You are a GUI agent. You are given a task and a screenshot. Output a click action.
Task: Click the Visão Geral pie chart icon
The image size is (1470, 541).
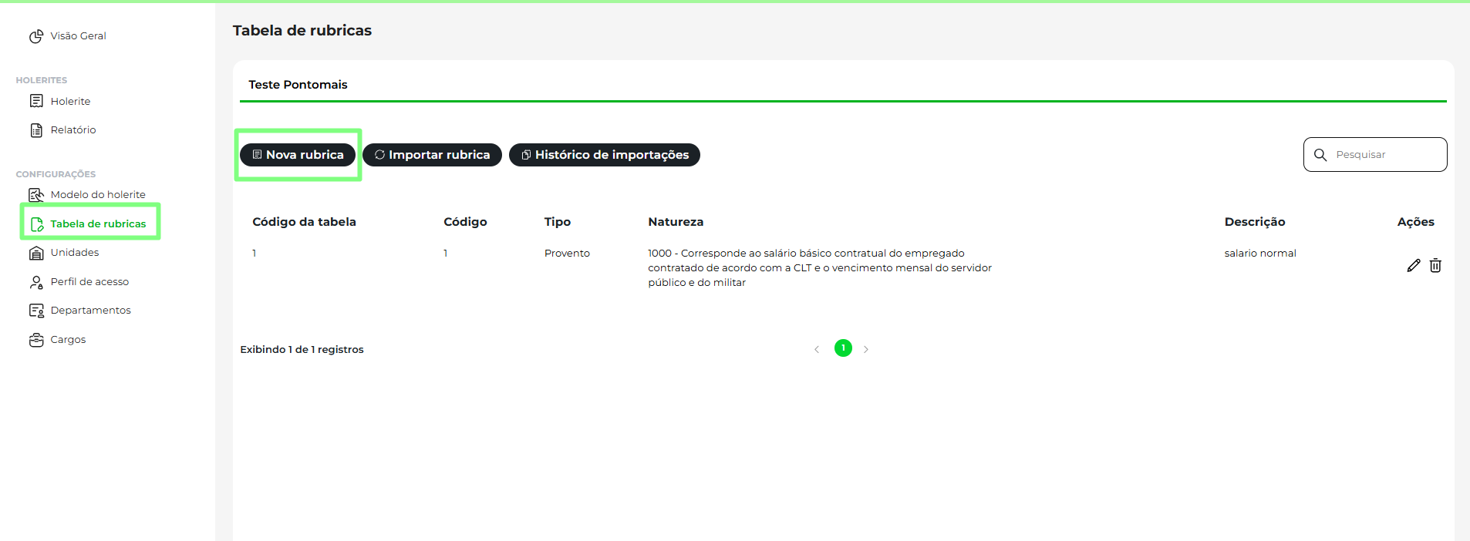coord(36,36)
